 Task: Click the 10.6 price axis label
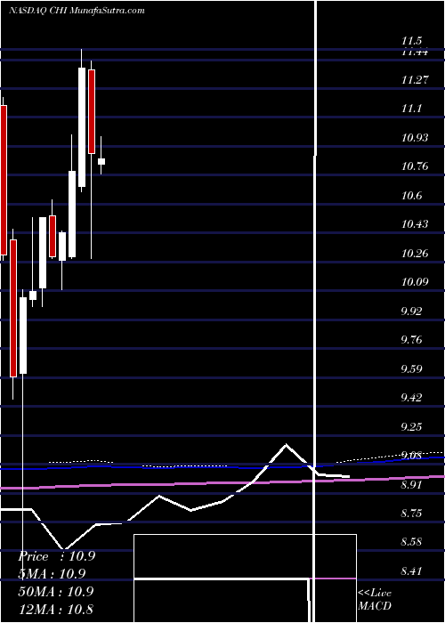coord(411,196)
